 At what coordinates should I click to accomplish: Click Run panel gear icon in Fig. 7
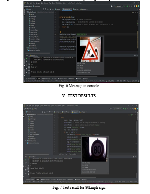[133, 157]
